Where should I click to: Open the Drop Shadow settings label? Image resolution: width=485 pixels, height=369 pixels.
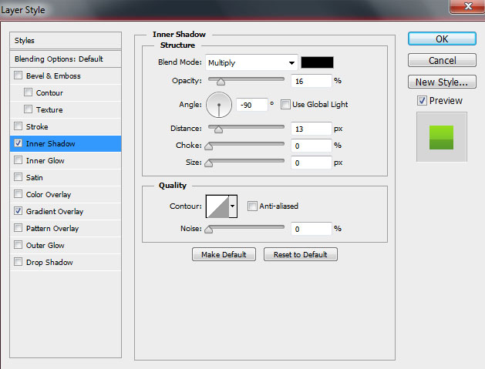(49, 263)
